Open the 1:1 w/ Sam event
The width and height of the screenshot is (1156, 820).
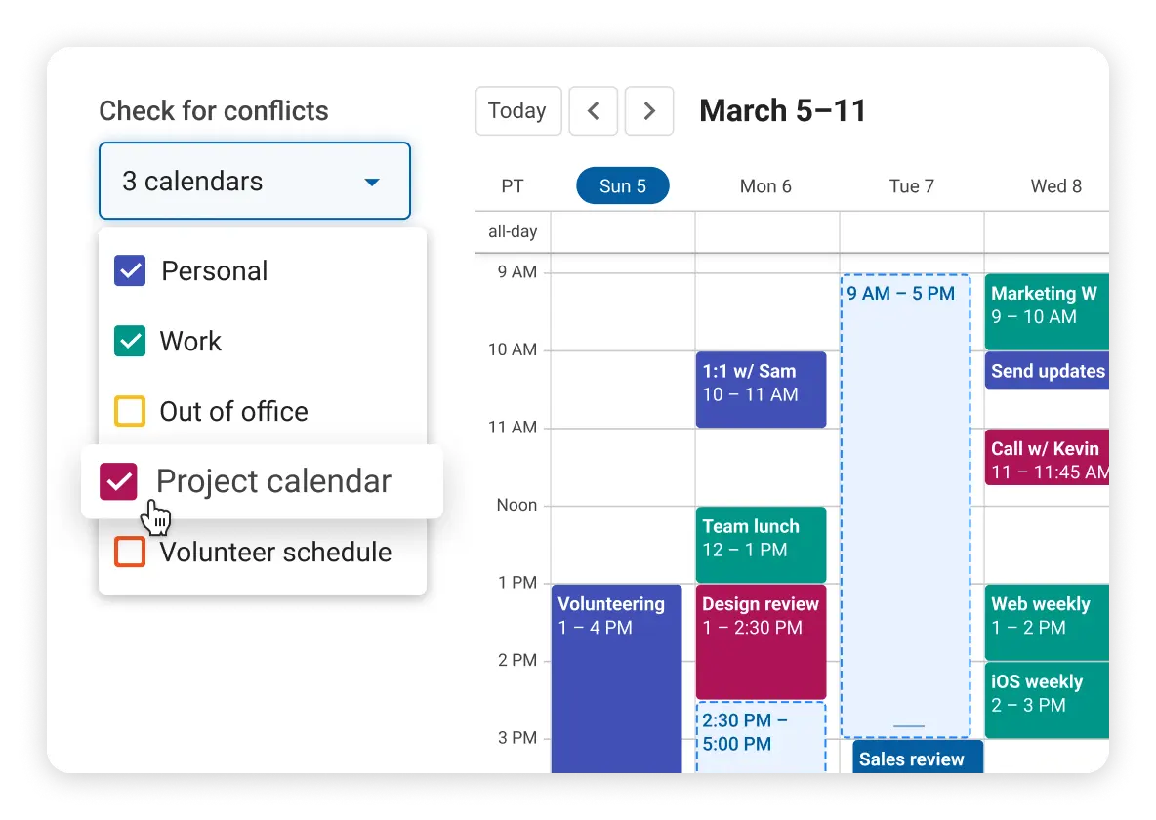[761, 389]
